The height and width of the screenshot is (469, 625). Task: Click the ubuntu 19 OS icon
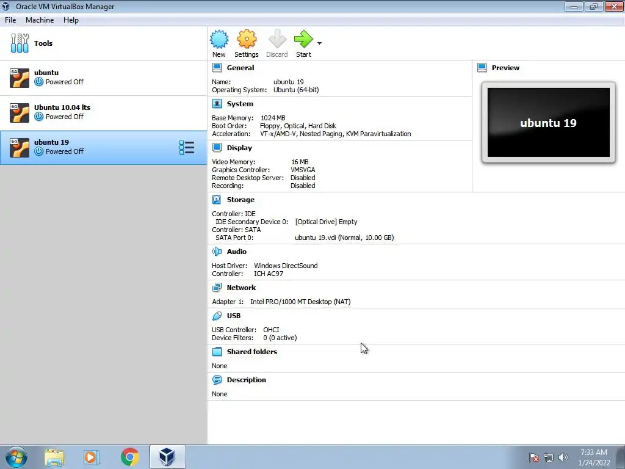[20, 148]
